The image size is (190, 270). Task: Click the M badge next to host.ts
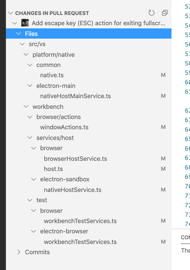pos(163,169)
